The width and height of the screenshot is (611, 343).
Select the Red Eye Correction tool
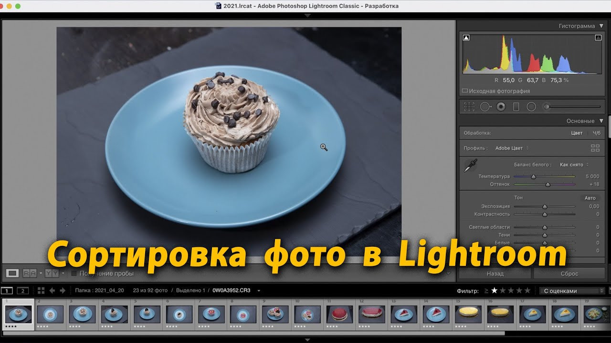[500, 106]
